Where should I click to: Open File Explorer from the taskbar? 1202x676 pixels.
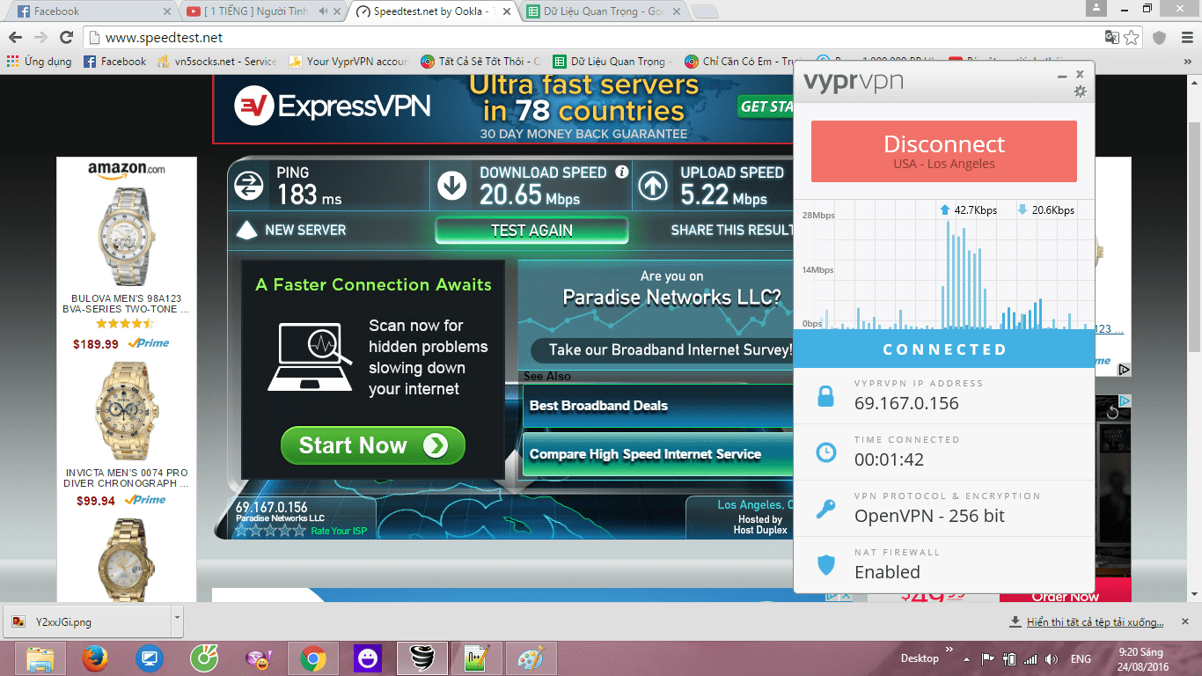pyautogui.click(x=40, y=658)
